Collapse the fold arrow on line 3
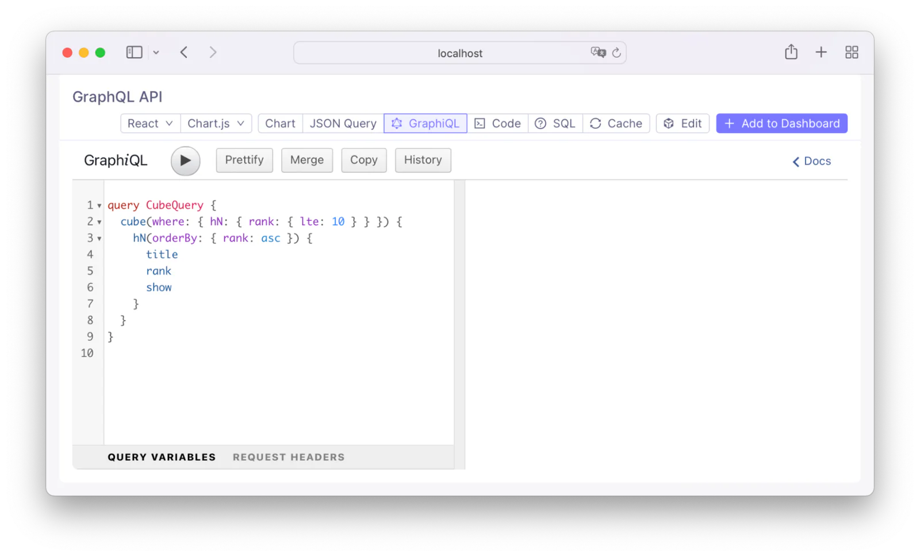Image resolution: width=920 pixels, height=557 pixels. 99,239
